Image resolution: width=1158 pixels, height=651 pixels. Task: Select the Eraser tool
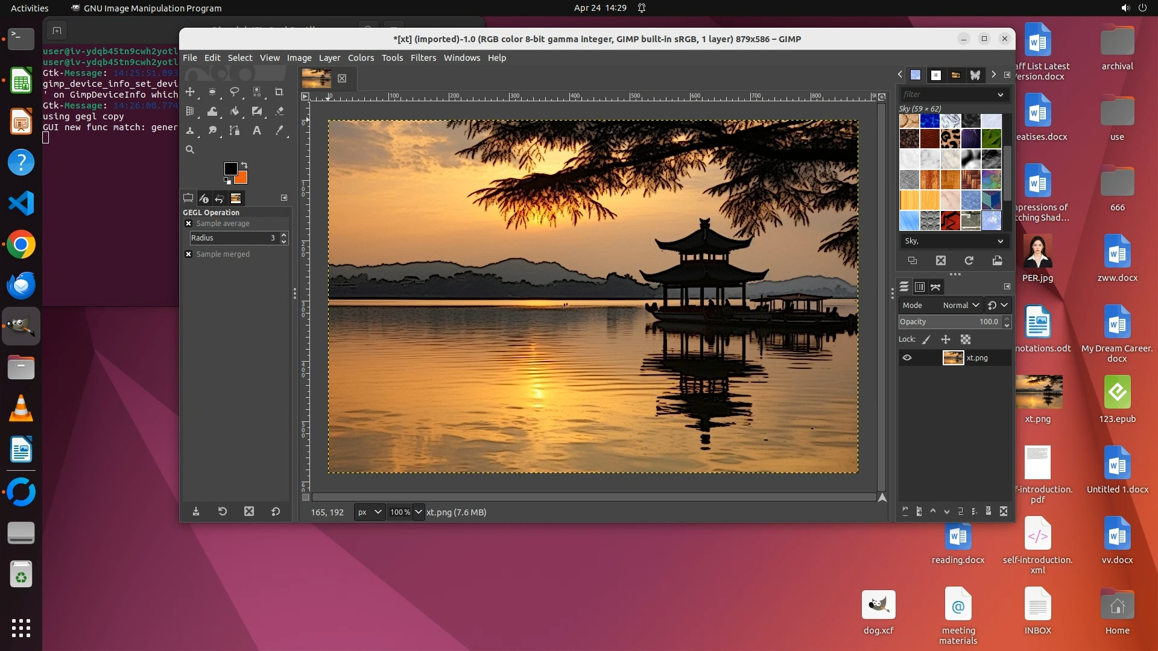tap(279, 111)
